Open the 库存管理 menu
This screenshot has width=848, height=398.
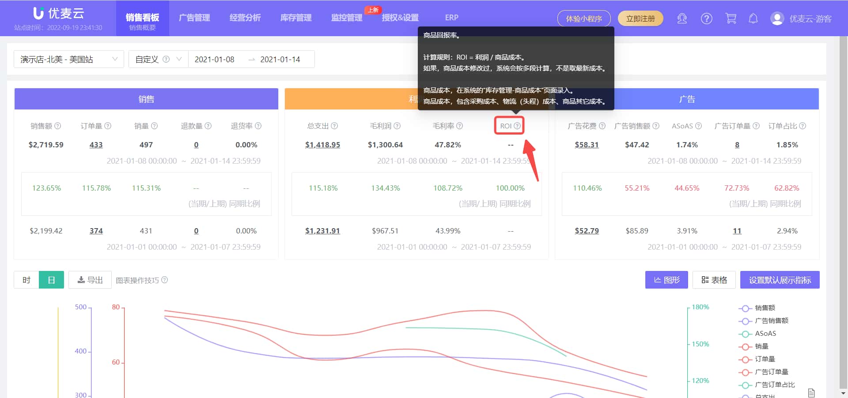[296, 18]
